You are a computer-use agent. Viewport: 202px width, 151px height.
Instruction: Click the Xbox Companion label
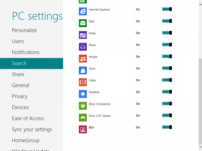pos(100,104)
